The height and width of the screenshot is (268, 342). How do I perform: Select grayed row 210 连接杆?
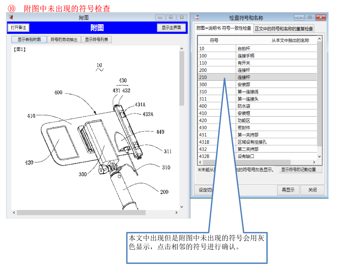pos(257,77)
